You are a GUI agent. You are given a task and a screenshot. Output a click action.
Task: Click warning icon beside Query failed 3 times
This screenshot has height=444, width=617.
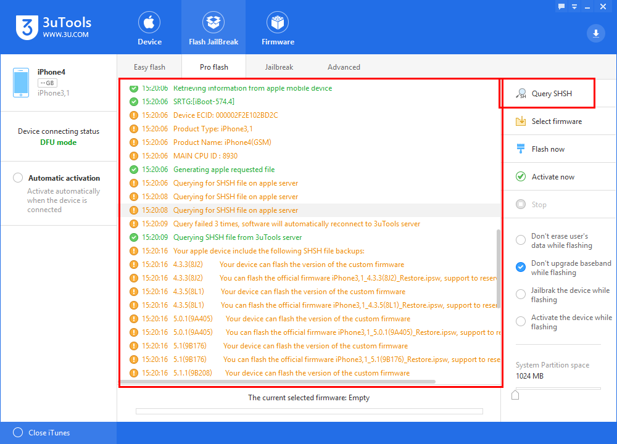coord(134,224)
